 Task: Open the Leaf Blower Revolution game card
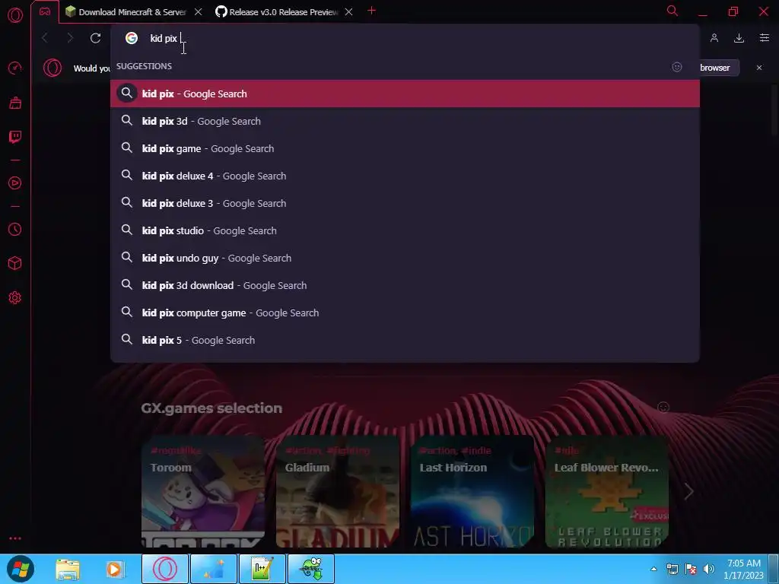(606, 492)
